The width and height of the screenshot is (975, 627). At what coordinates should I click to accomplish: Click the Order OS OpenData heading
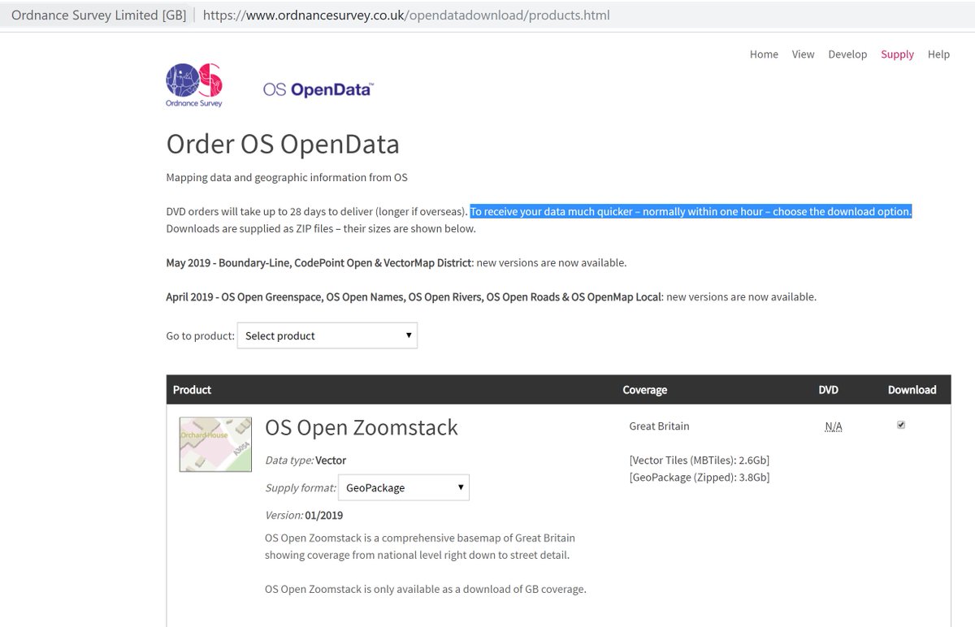[x=283, y=144]
